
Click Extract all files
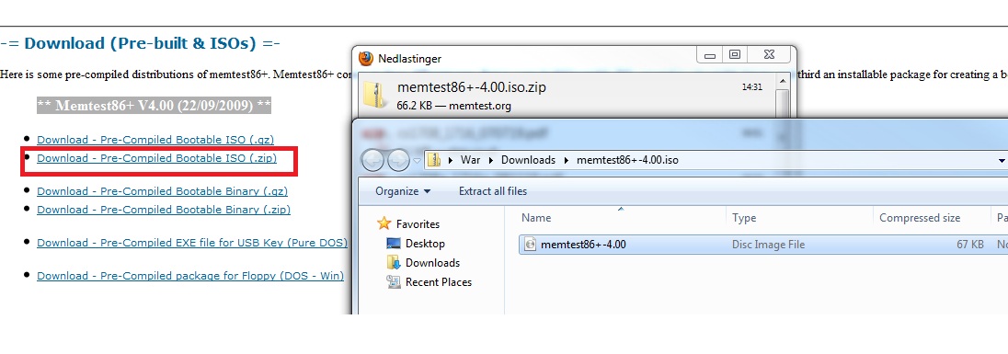tap(493, 191)
